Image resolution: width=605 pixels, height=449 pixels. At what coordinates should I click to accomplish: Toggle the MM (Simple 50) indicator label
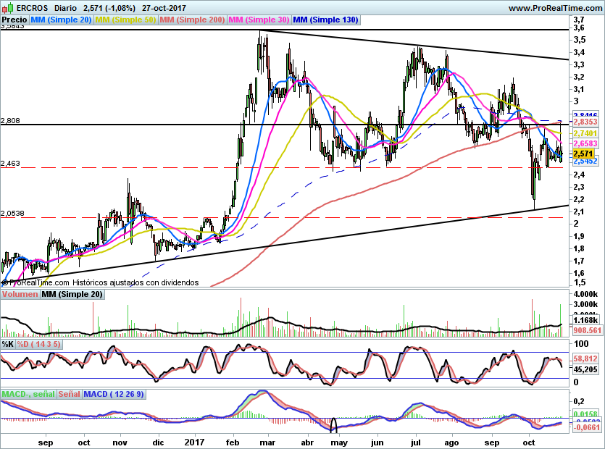125,20
